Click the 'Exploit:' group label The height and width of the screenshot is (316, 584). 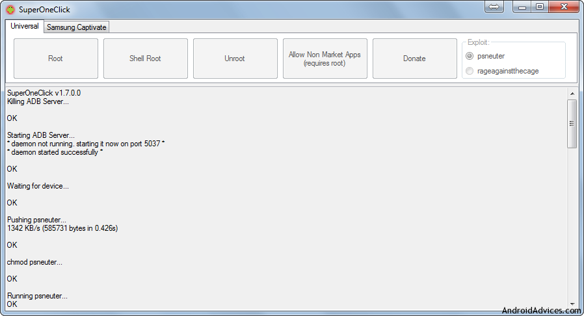(478, 42)
